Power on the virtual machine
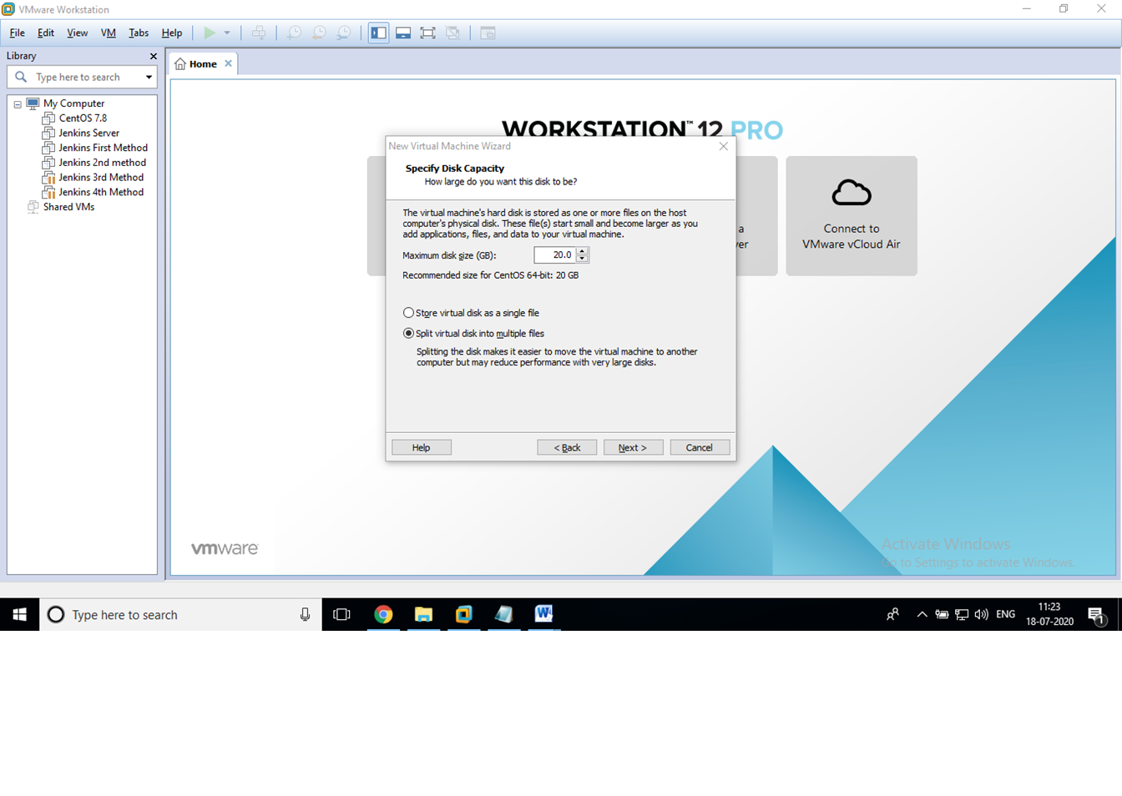The image size is (1122, 796). [208, 33]
